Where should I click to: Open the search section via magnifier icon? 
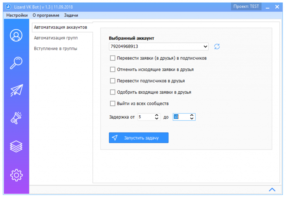tap(16, 63)
